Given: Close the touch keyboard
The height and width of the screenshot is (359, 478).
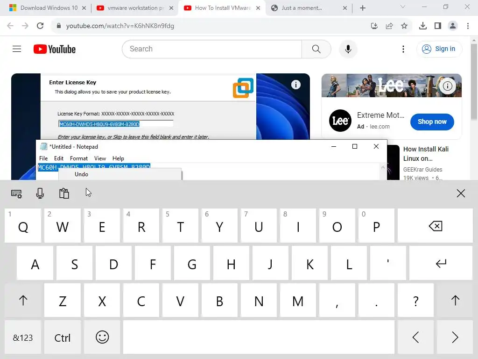Looking at the screenshot, I should coord(461,193).
